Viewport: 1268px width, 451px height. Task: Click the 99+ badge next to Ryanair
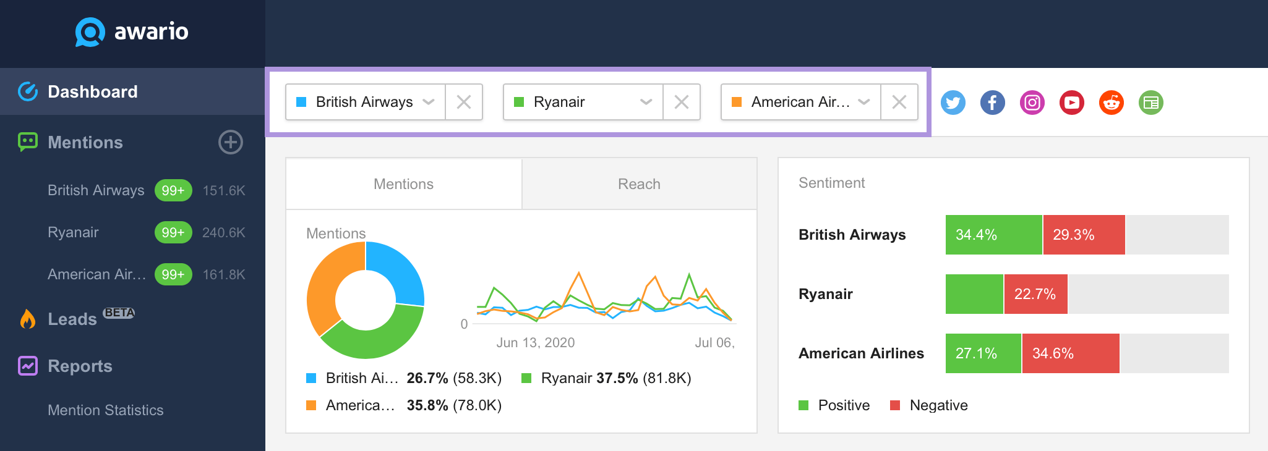pyautogui.click(x=173, y=232)
